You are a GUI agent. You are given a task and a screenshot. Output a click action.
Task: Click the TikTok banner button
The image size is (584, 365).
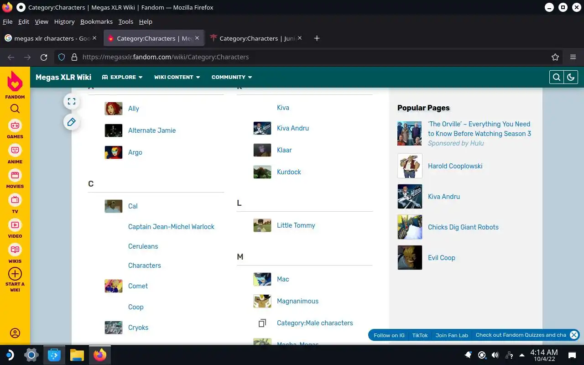pos(420,335)
